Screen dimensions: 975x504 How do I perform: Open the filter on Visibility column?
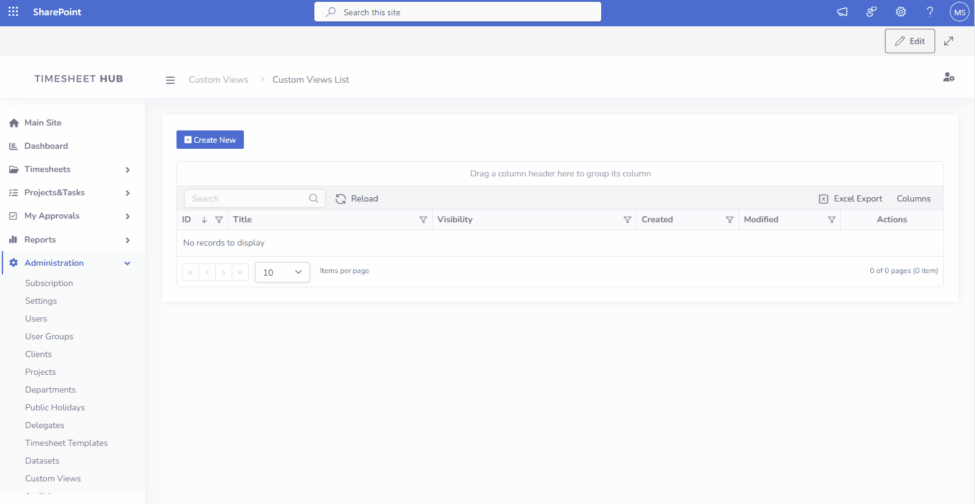coord(627,220)
